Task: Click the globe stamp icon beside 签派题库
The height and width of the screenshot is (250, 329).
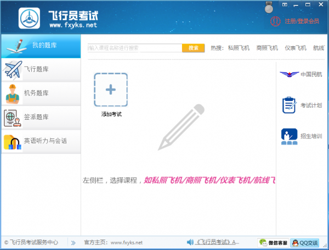Action: (x=13, y=118)
